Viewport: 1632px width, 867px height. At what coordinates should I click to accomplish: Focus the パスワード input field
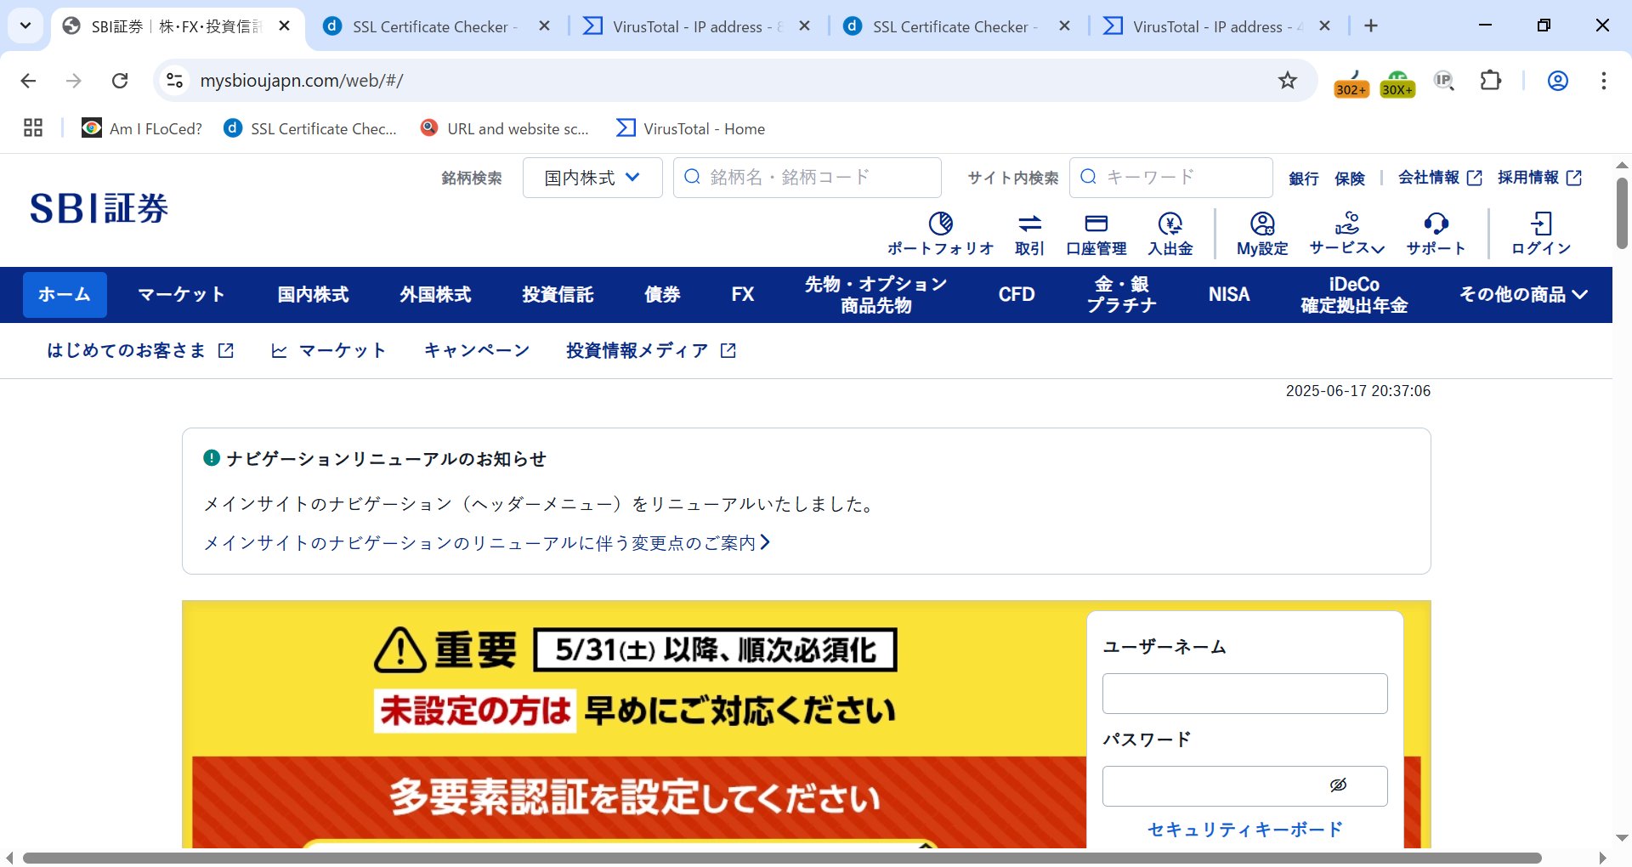point(1244,786)
